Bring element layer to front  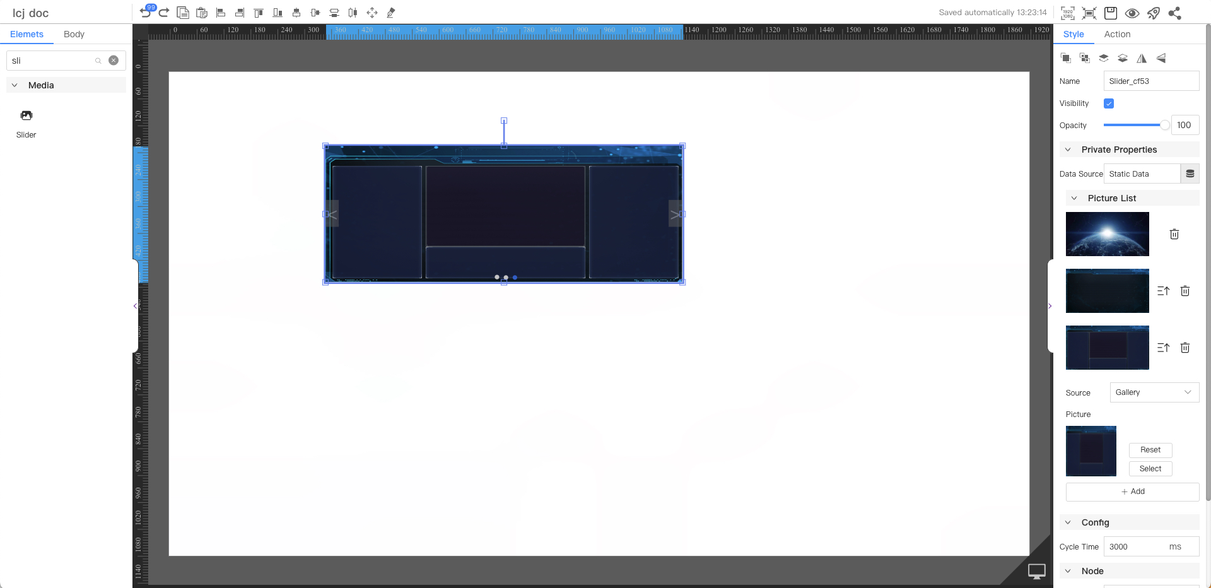(x=1104, y=58)
